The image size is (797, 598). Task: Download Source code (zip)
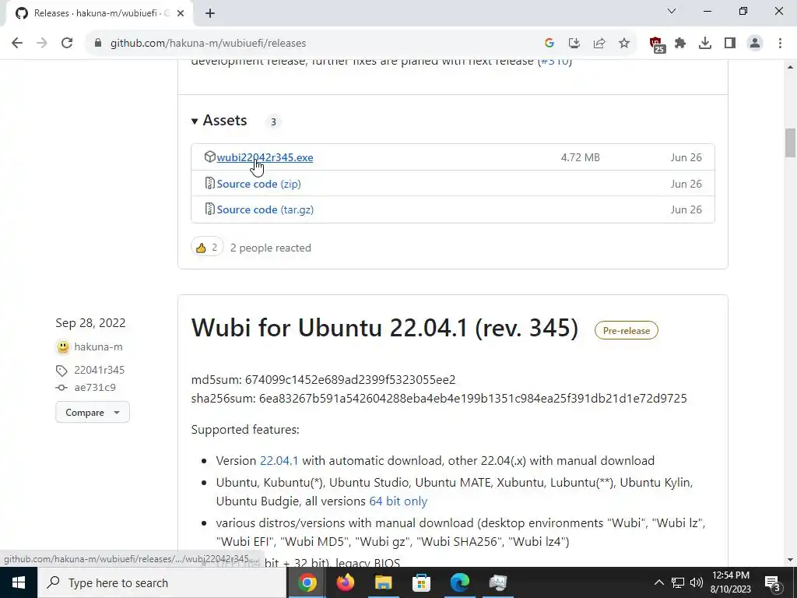click(258, 184)
